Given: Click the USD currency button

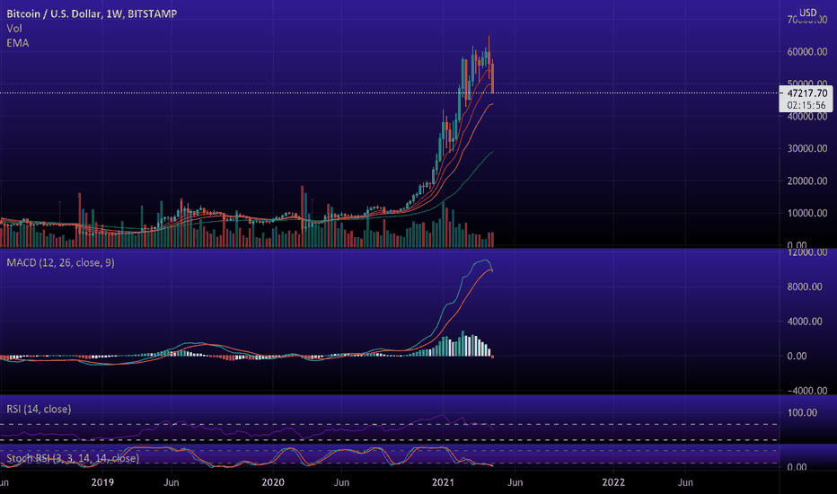Looking at the screenshot, I should (x=807, y=13).
